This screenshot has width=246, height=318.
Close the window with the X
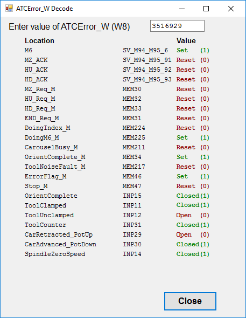(231, 9)
